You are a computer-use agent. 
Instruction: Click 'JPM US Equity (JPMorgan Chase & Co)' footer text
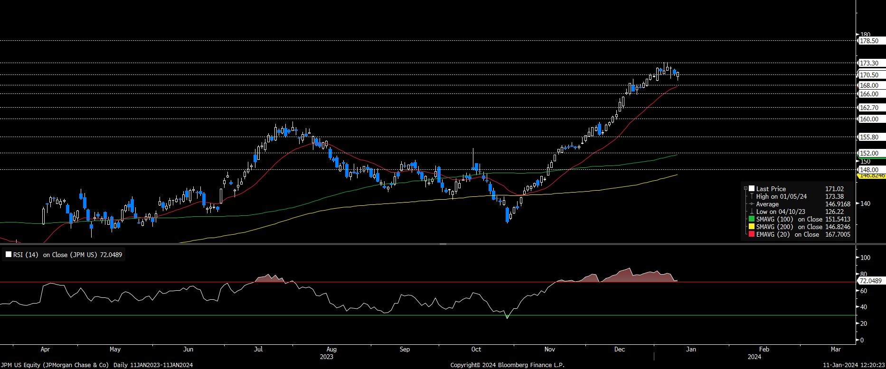55,365
